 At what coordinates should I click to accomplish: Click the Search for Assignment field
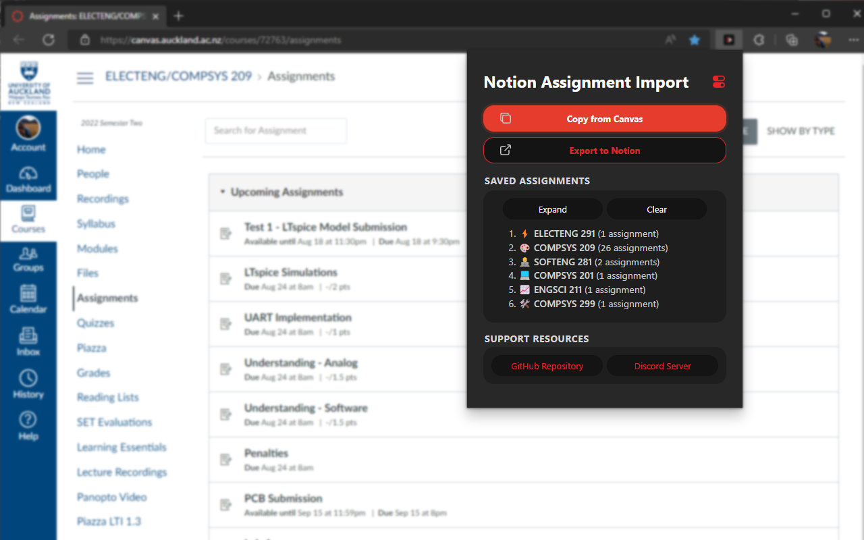(275, 131)
